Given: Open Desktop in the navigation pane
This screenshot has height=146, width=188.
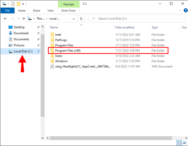Looking at the screenshot, I should pyautogui.click(x=19, y=27).
